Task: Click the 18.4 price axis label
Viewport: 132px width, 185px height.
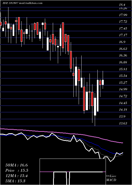Action: pos(122,5)
